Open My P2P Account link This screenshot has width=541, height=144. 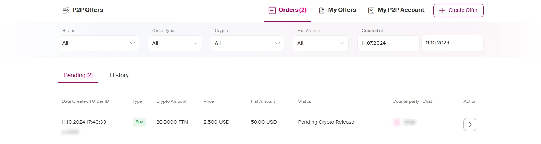tap(396, 10)
